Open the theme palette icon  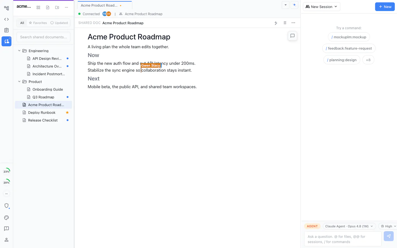pyautogui.click(x=6, y=218)
